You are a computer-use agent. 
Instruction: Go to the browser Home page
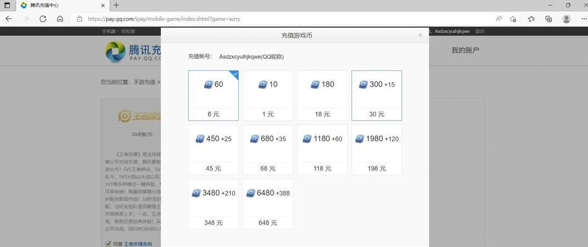[x=59, y=19]
